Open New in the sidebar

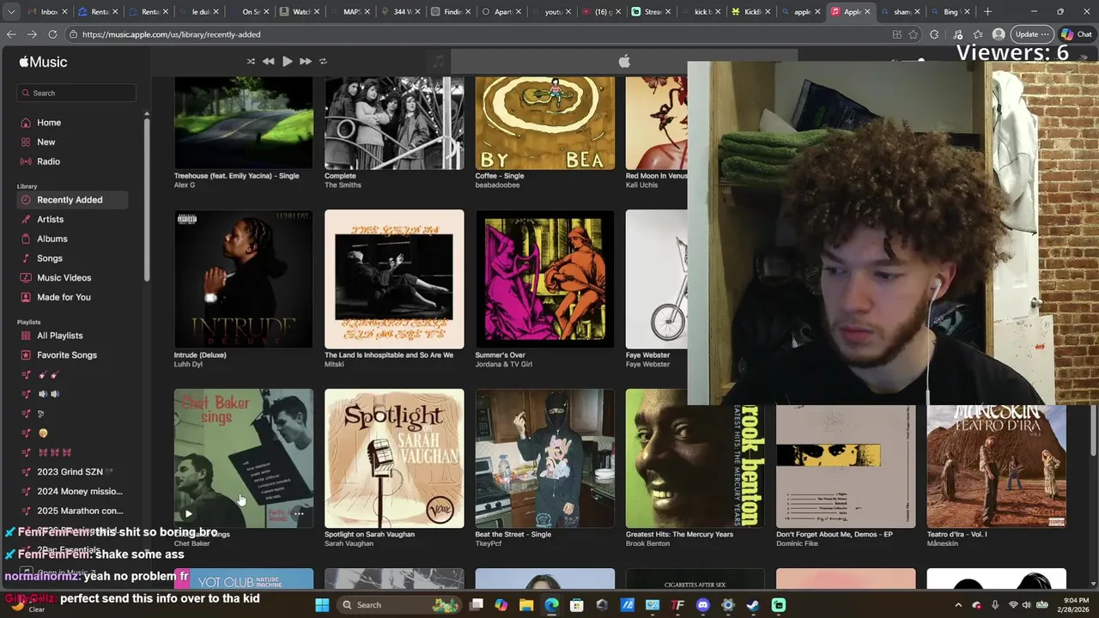46,142
